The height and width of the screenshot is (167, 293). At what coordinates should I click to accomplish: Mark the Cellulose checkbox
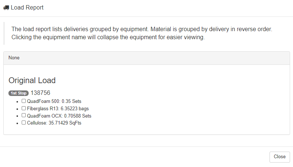point(23,123)
